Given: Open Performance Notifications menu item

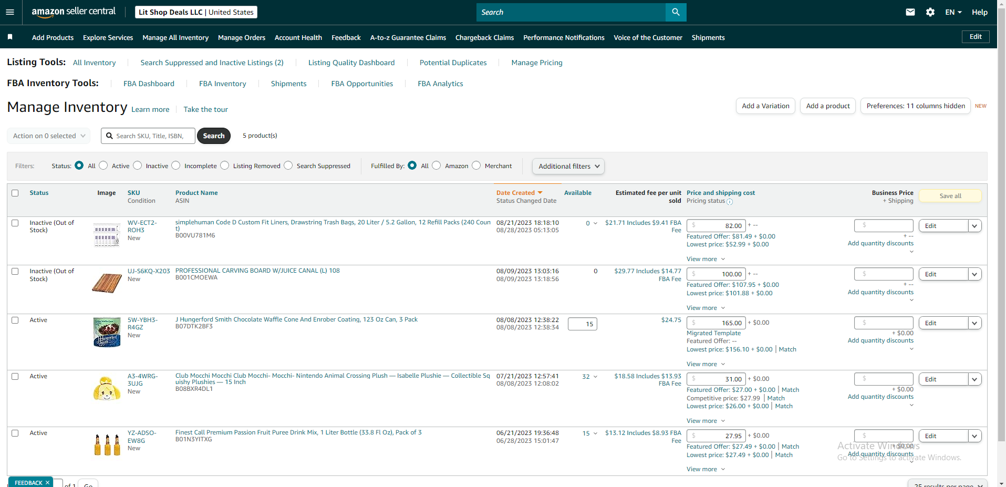Looking at the screenshot, I should [x=564, y=37].
